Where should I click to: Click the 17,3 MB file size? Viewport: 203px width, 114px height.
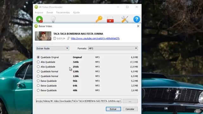[134, 62]
